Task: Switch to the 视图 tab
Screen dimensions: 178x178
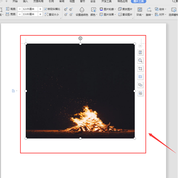Action: (x=72, y=1)
